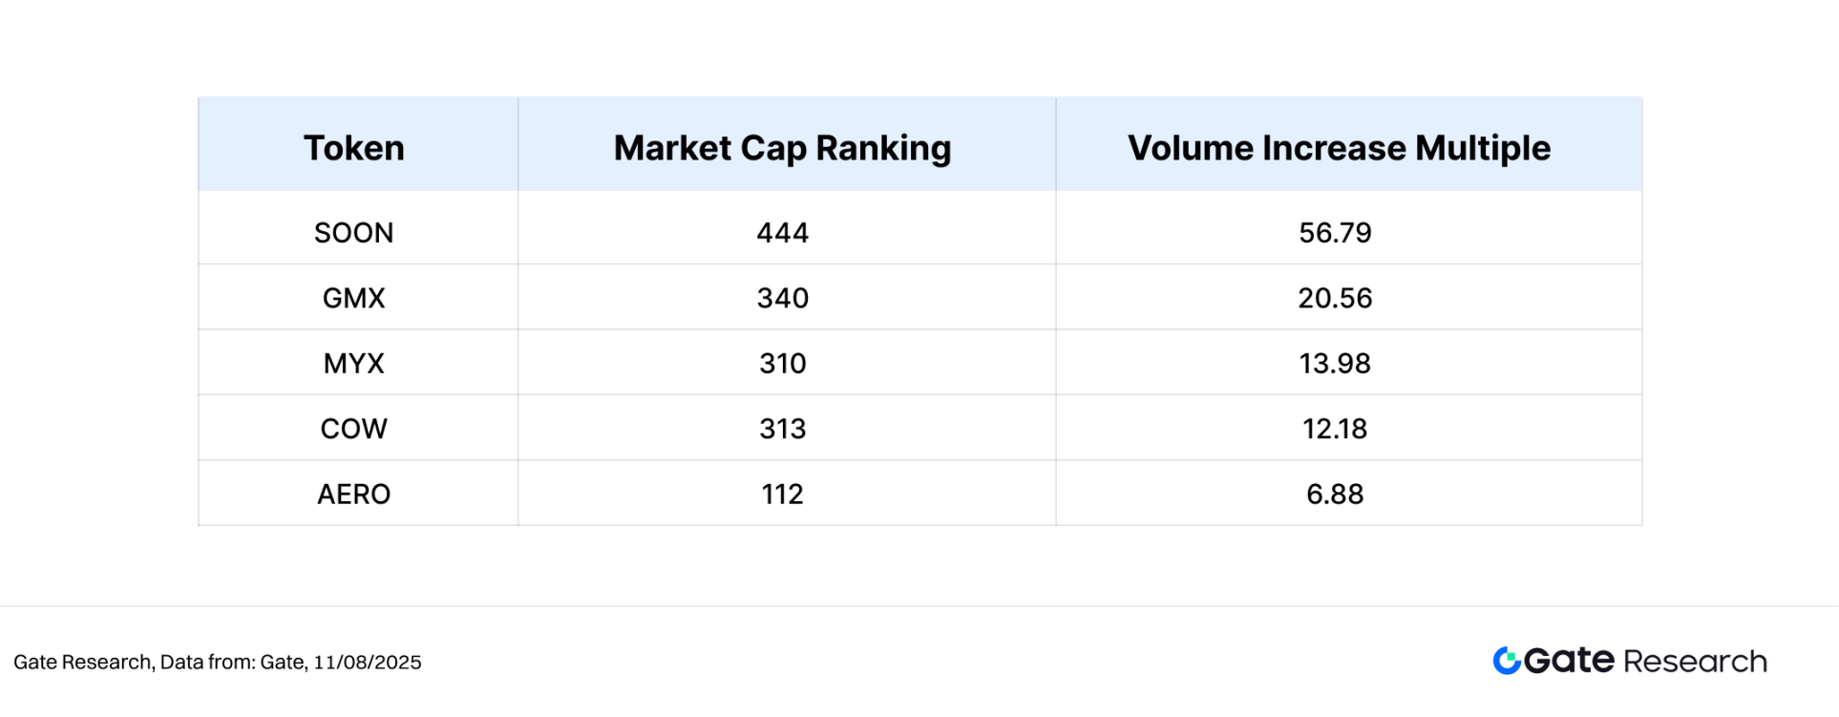Click the Gate logo icon

(1507, 661)
